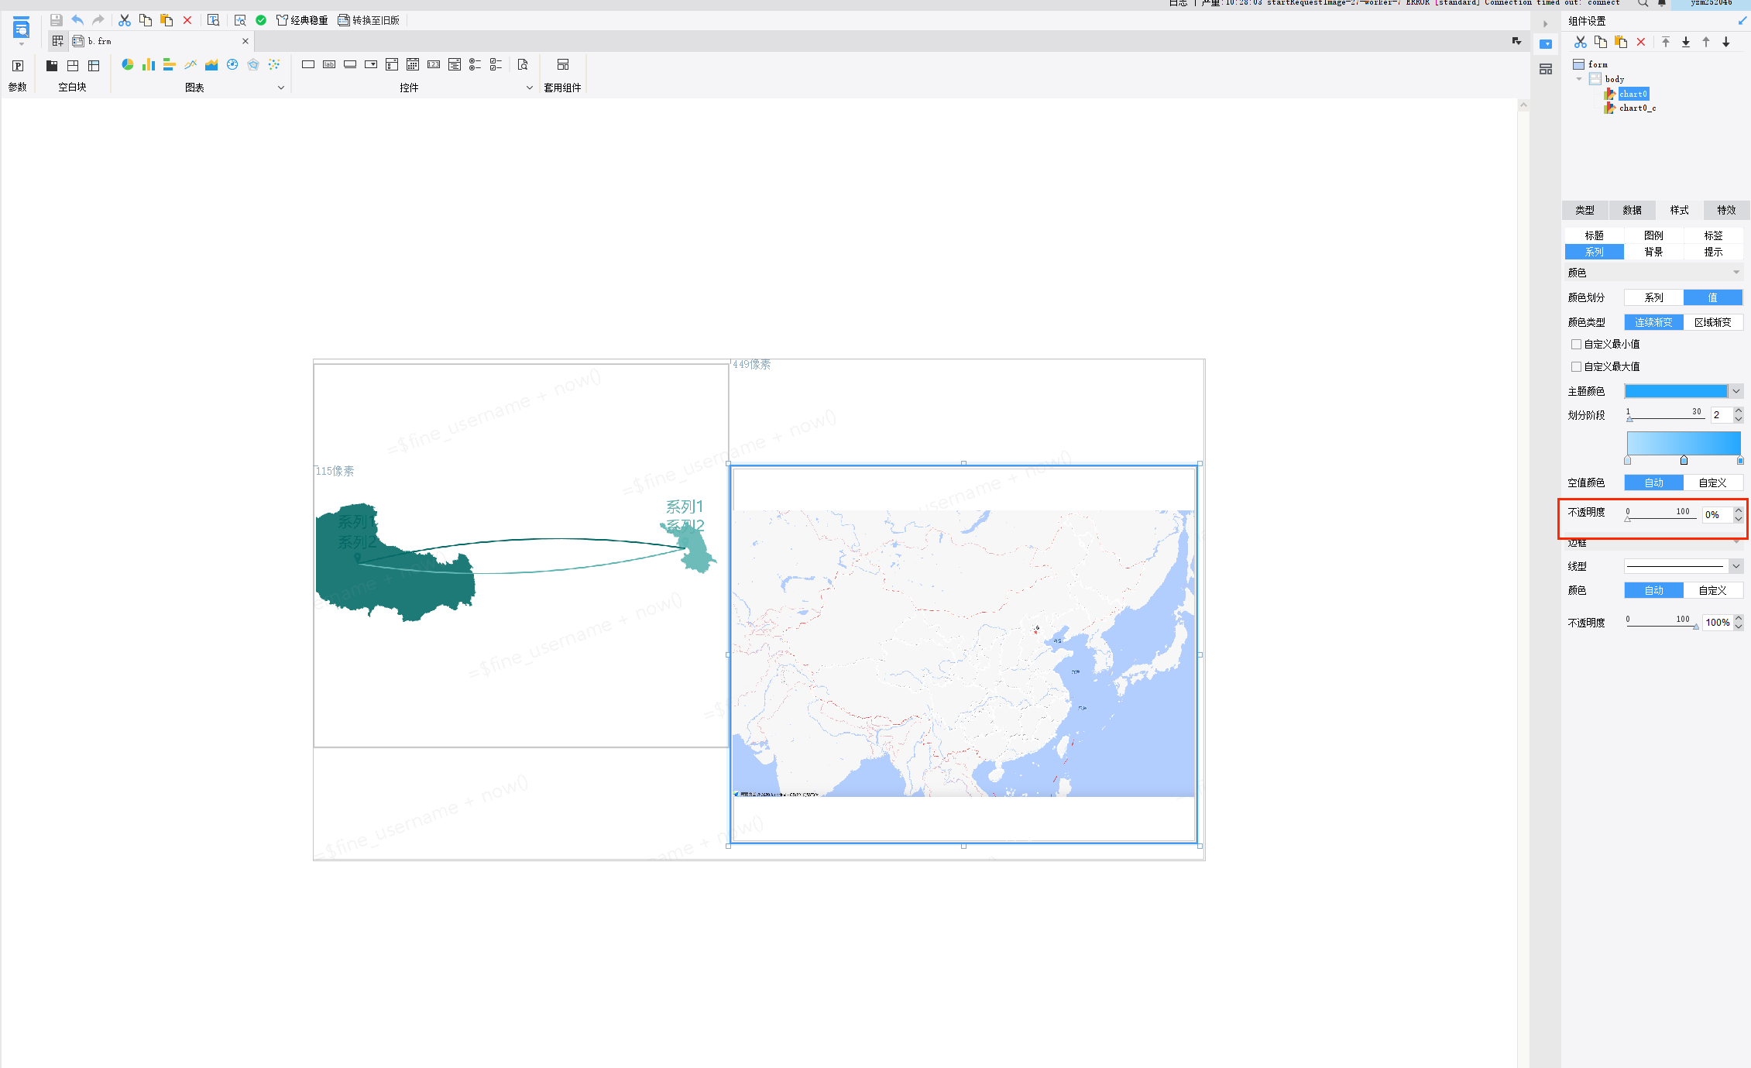Open the 特效 tab

(x=1726, y=210)
